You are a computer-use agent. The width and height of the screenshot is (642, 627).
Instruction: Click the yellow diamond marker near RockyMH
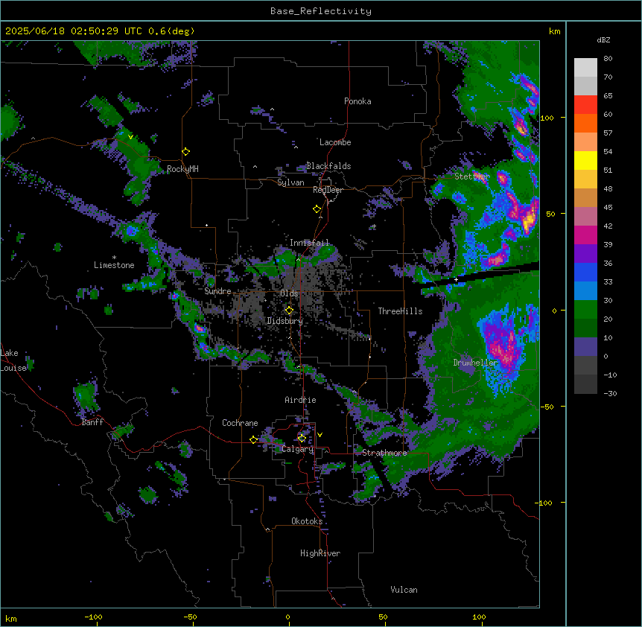pos(186,152)
